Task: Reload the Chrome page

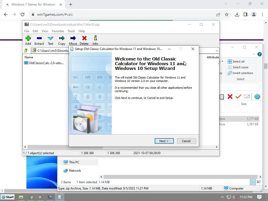Action: [x=23, y=14]
